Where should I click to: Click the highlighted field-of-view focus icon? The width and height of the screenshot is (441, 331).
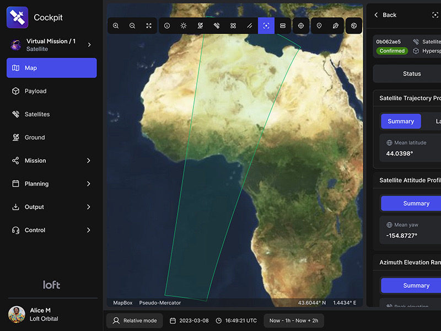(266, 26)
